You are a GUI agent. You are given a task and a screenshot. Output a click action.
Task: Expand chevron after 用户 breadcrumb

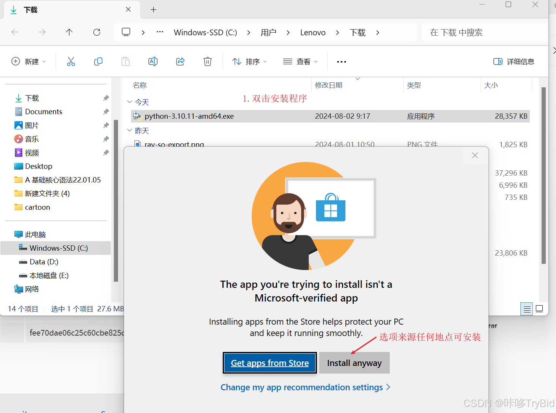[288, 33]
